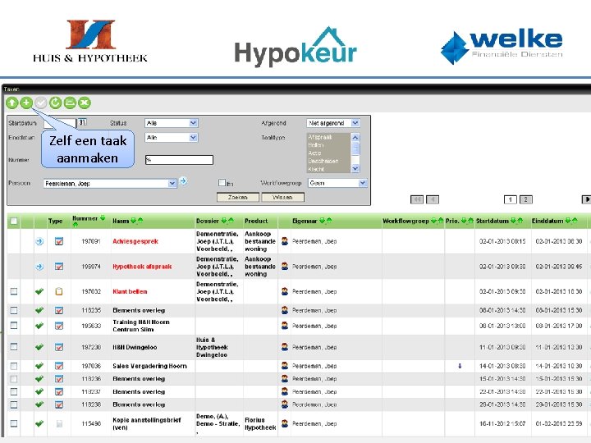This screenshot has height=443, width=591.
Task: Click the green Excel export toolbar icon
Action: 85,103
